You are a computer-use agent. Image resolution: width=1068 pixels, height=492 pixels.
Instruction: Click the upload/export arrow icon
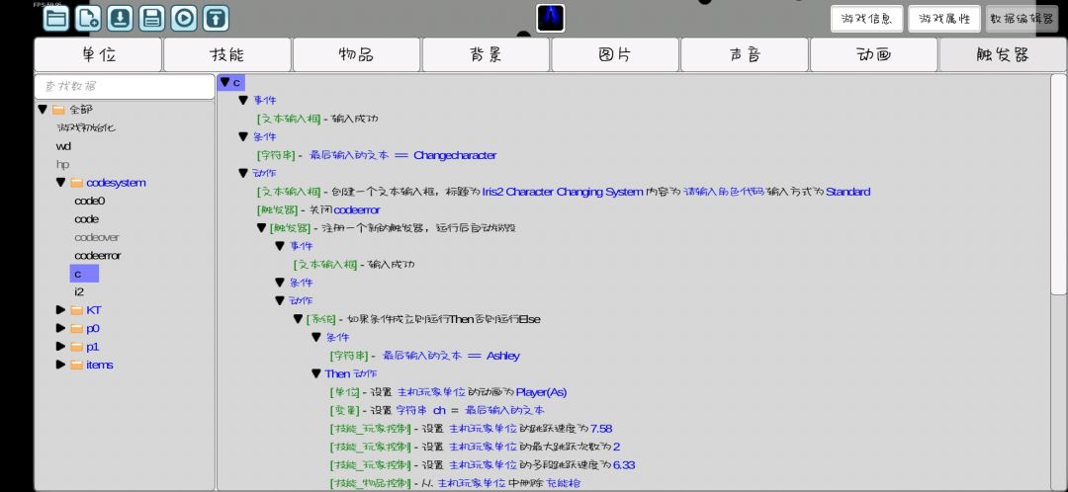coord(216,19)
